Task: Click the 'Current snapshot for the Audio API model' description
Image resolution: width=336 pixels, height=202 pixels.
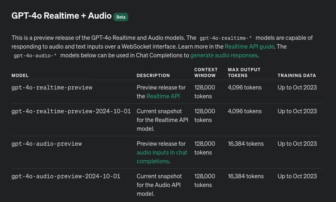Action: pos(159,185)
